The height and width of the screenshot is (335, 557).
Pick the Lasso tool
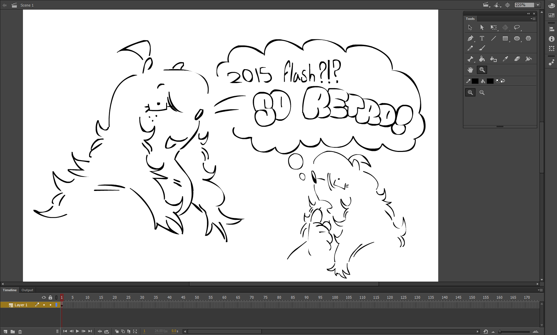[517, 27]
